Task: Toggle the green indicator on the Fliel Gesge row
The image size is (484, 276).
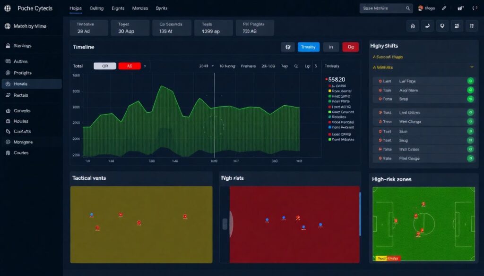Action: [x=470, y=159]
